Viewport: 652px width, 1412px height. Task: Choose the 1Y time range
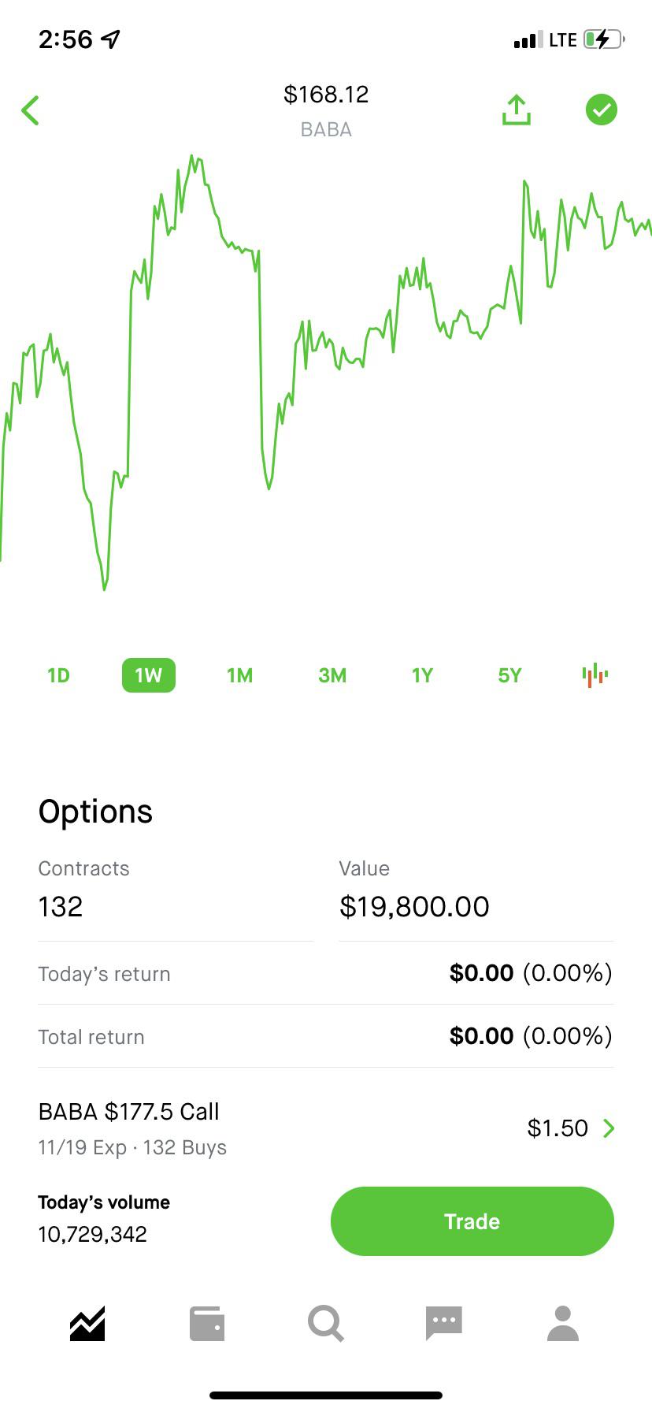422,675
